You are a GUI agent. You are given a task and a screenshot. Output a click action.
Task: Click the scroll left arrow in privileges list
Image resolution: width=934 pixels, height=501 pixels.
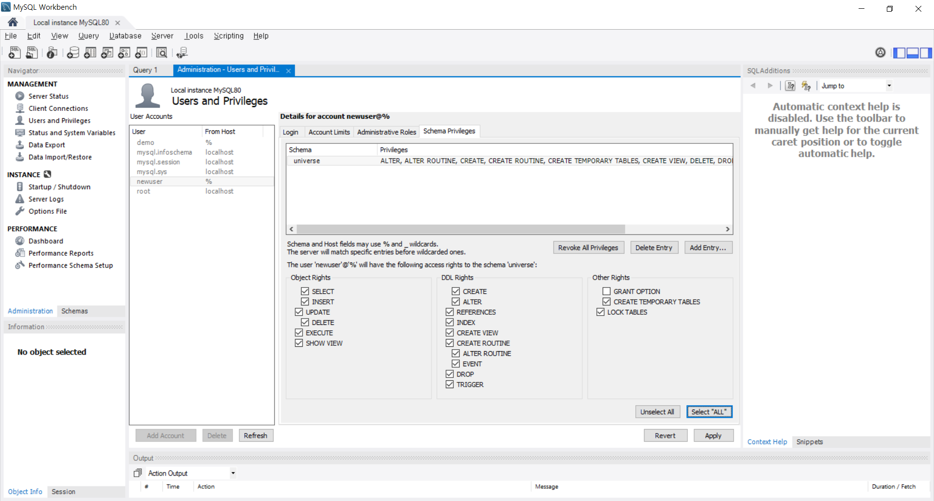291,229
